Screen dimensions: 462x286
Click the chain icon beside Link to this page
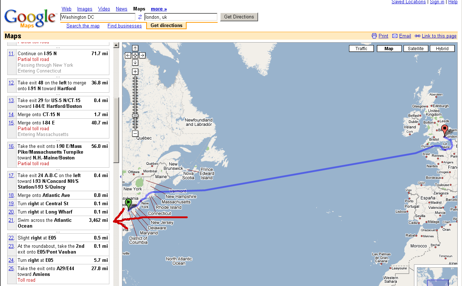click(418, 36)
